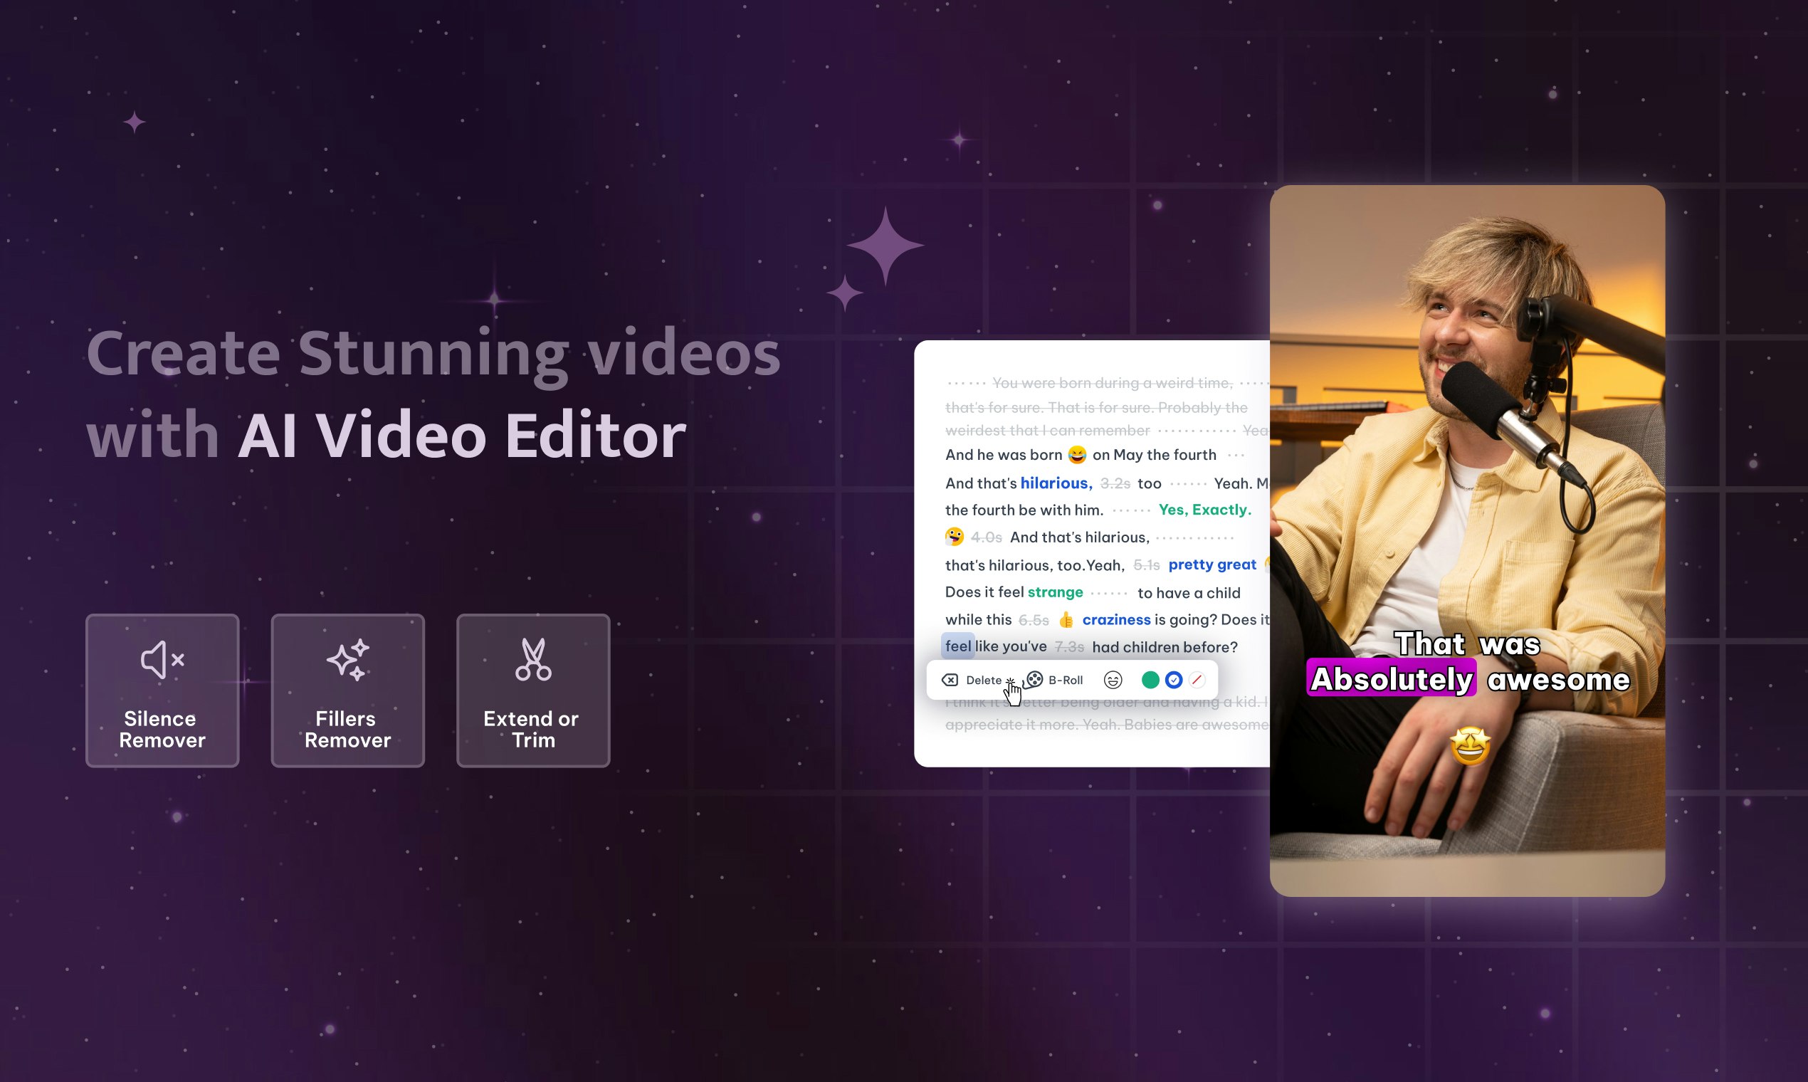Click the Extend or Trim scissors icon
The image size is (1808, 1082).
pos(533,659)
